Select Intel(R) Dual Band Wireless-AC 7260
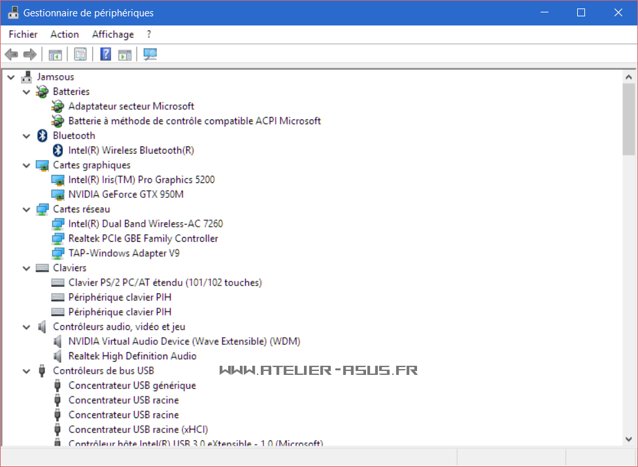Image resolution: width=638 pixels, height=467 pixels. (x=145, y=224)
